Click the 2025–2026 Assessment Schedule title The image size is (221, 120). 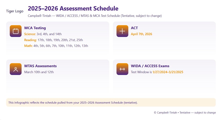coord(73,8)
